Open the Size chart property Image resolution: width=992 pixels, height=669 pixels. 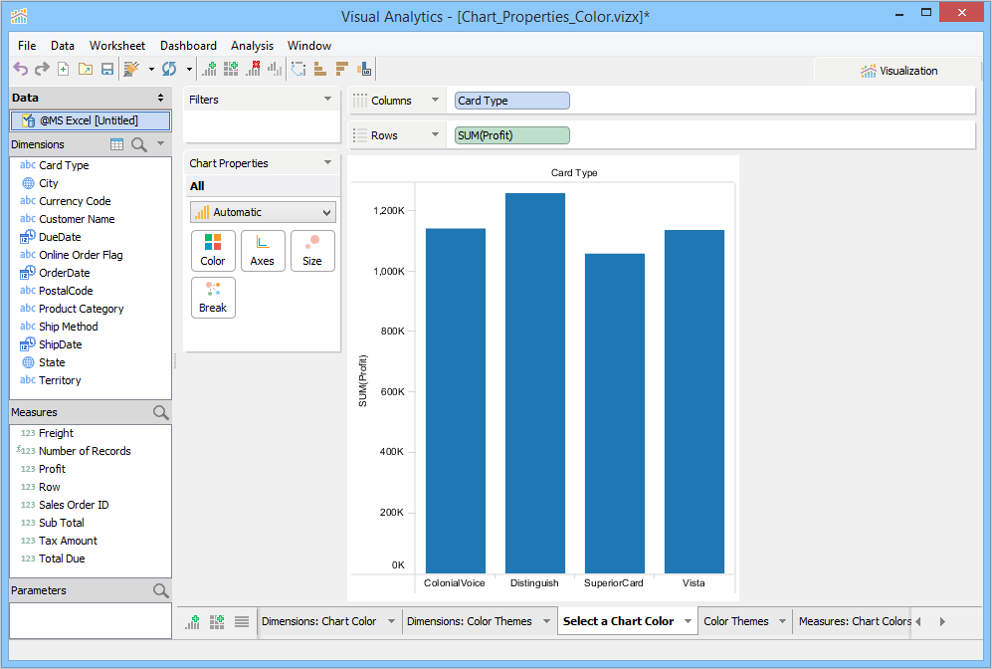[x=312, y=250]
